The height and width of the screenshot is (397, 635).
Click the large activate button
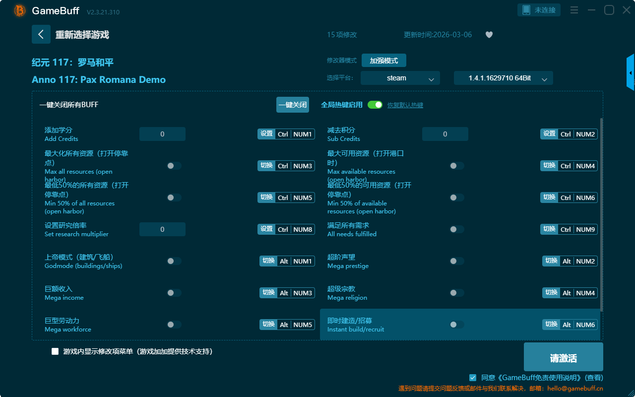563,357
